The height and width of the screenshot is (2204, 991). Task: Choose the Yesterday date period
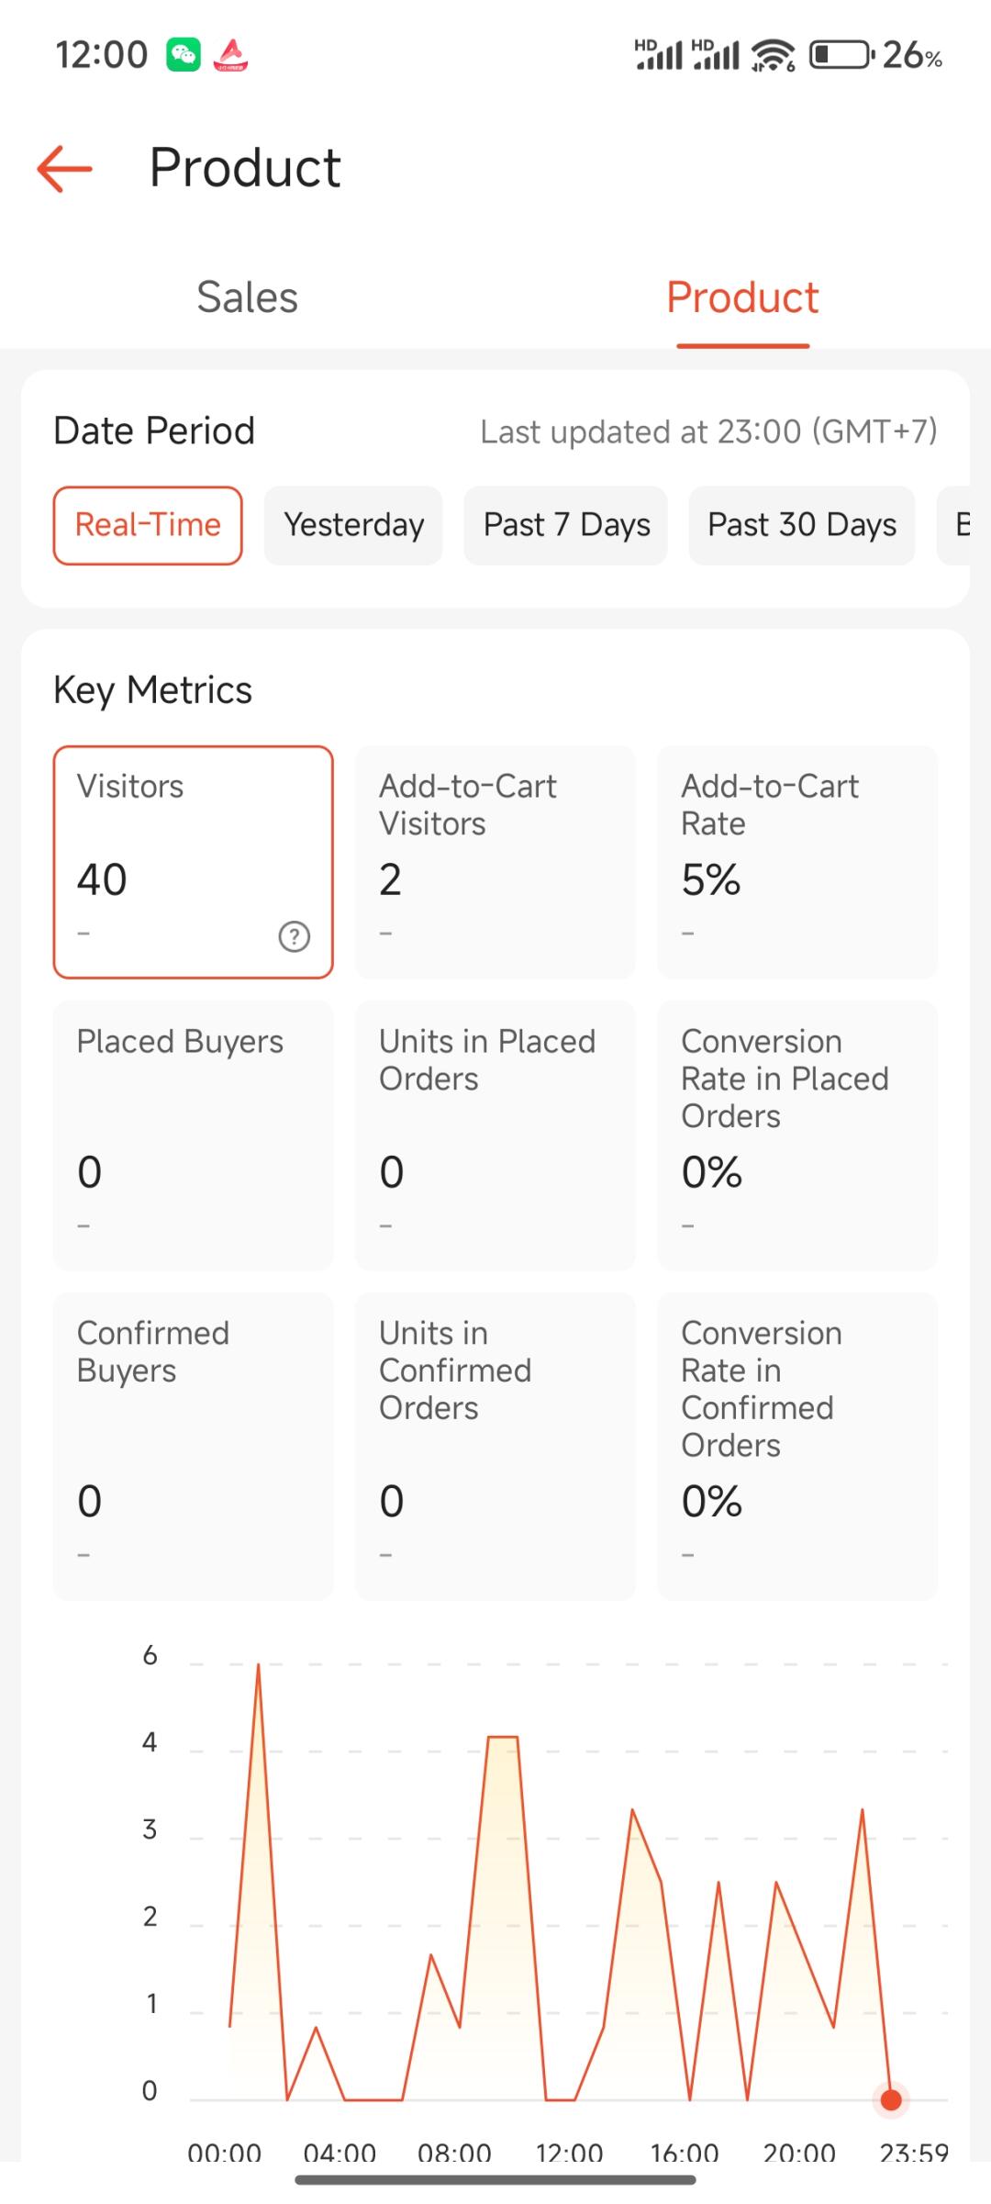coord(353,525)
